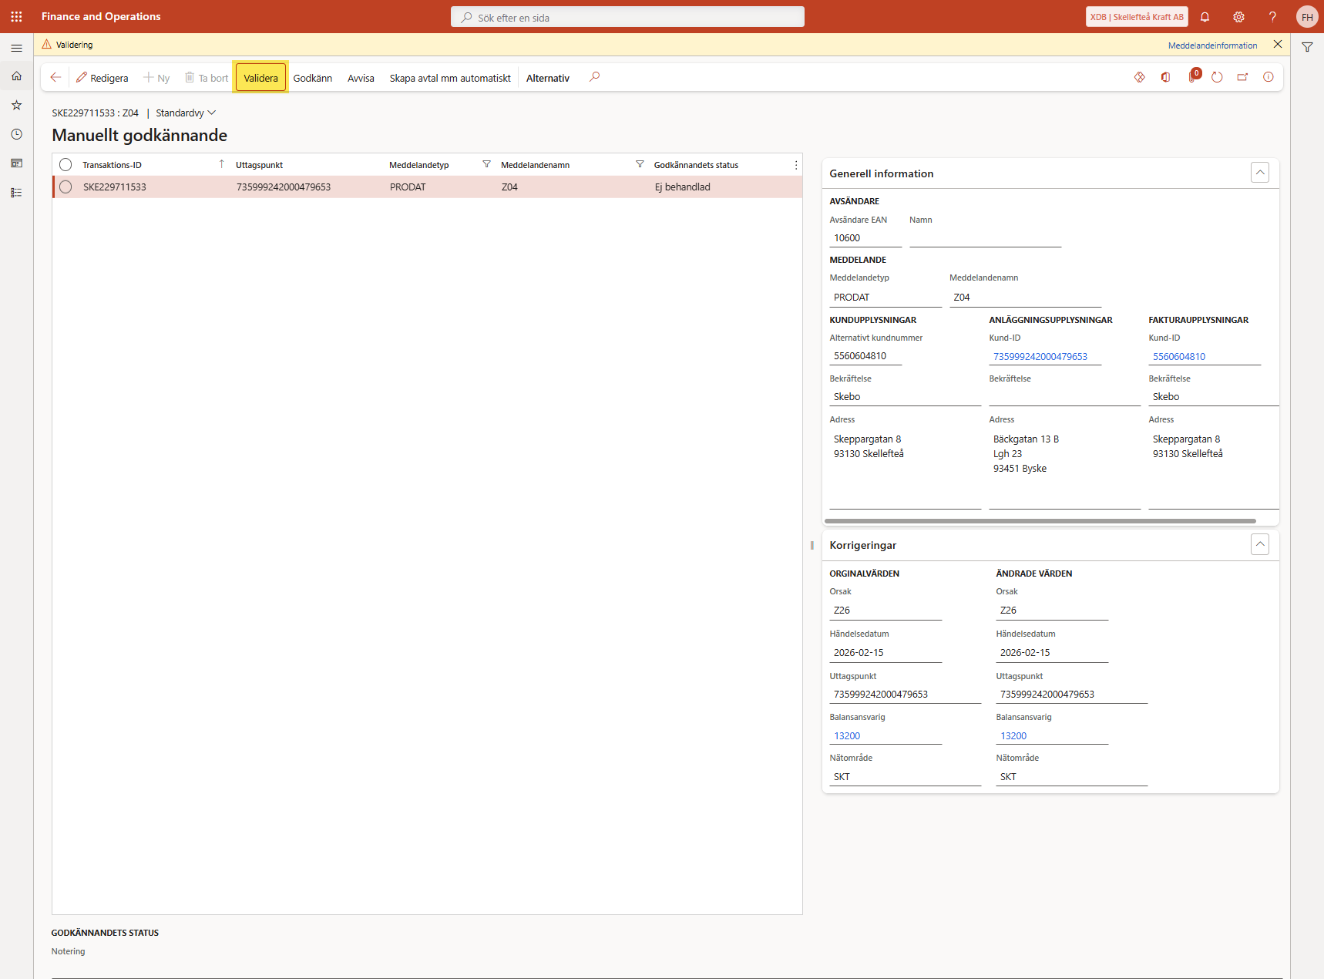The height and width of the screenshot is (979, 1324).
Task: Open the Meddelandeinformation link
Action: pyautogui.click(x=1211, y=45)
